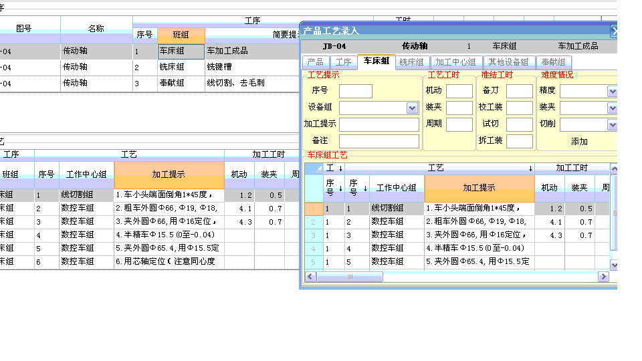
Task: Open the 装夹 difficulty dropdown
Action: [x=612, y=108]
